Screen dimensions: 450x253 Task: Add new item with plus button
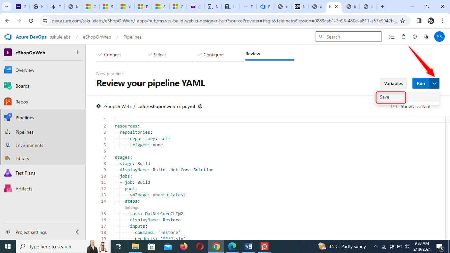77,52
